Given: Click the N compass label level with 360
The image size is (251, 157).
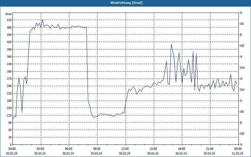Looking at the screenshot, I should [x=241, y=57].
